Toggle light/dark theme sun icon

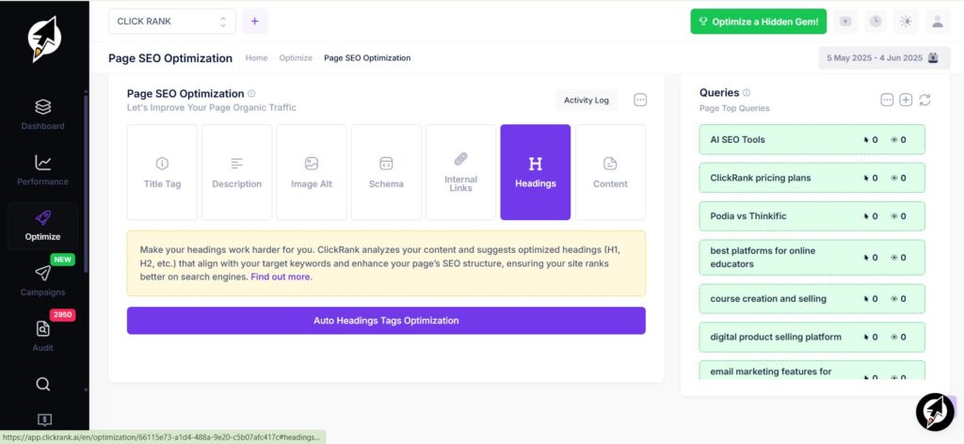coord(906,22)
